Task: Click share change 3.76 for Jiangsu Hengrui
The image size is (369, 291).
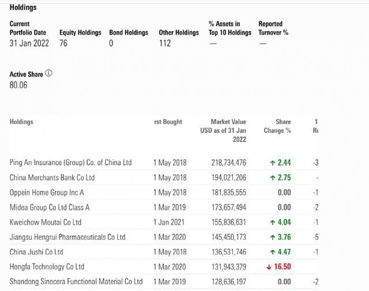Action: 280,237
